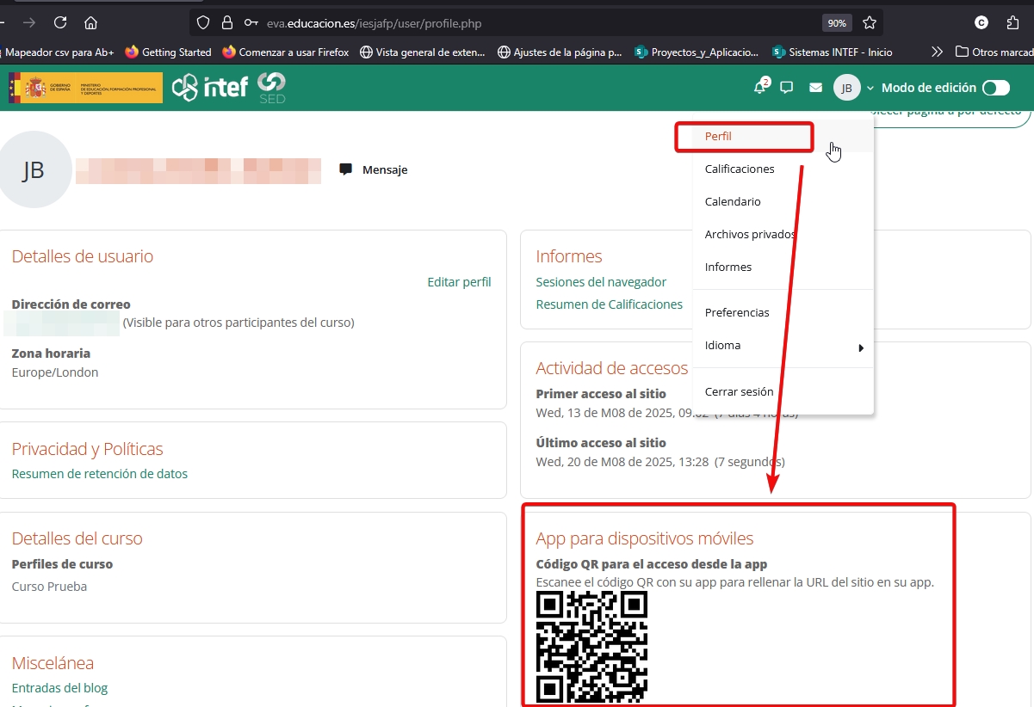
Task: Toggle the Modo de edición switch
Action: coord(996,88)
